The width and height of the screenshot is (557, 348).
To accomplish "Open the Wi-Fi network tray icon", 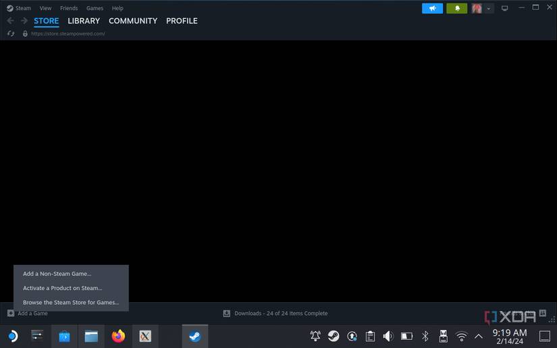I will pos(461,337).
